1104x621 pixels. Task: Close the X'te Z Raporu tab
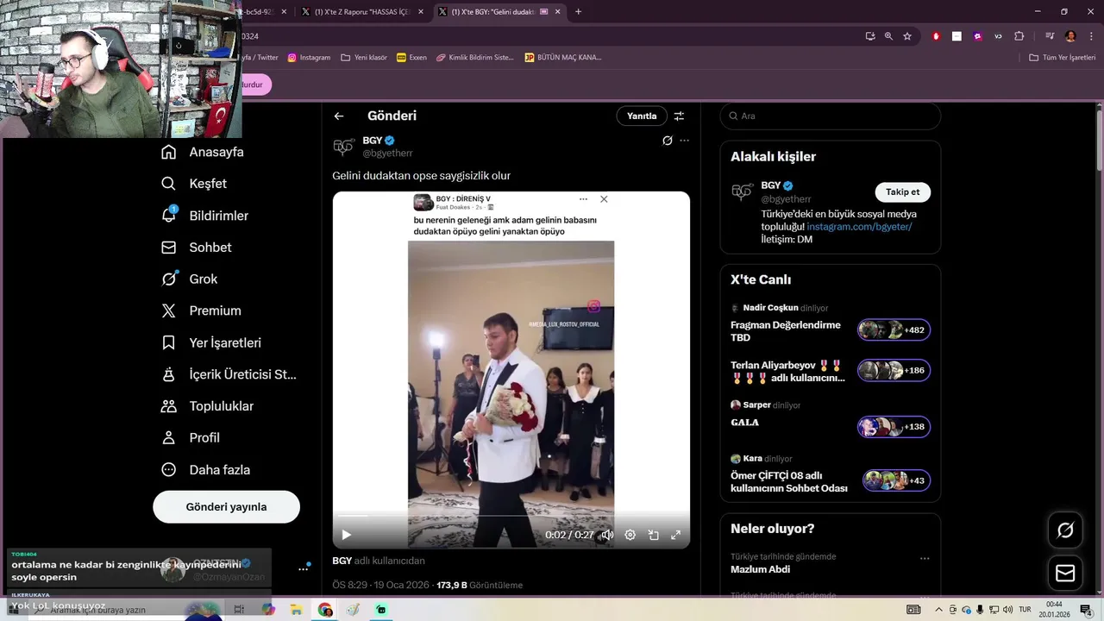[420, 12]
